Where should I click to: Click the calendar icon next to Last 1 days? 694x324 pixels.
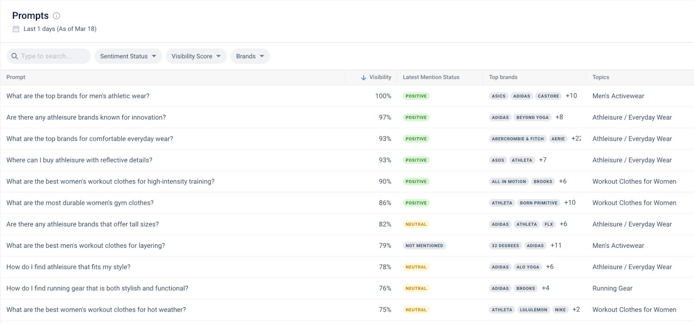[x=16, y=29]
